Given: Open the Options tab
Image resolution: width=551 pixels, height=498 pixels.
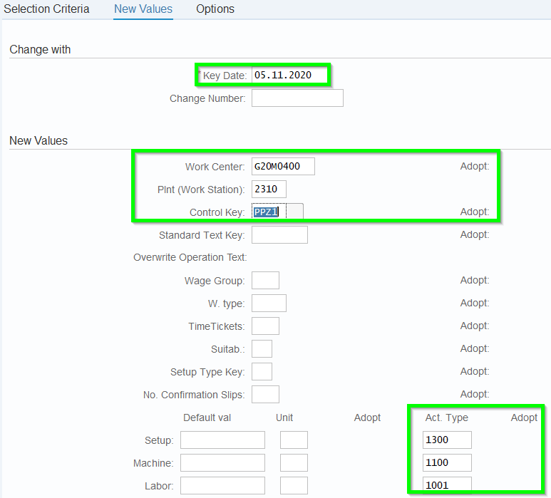Looking at the screenshot, I should click(215, 9).
